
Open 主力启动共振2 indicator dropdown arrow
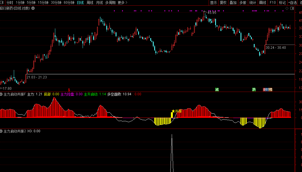pos(1,131)
